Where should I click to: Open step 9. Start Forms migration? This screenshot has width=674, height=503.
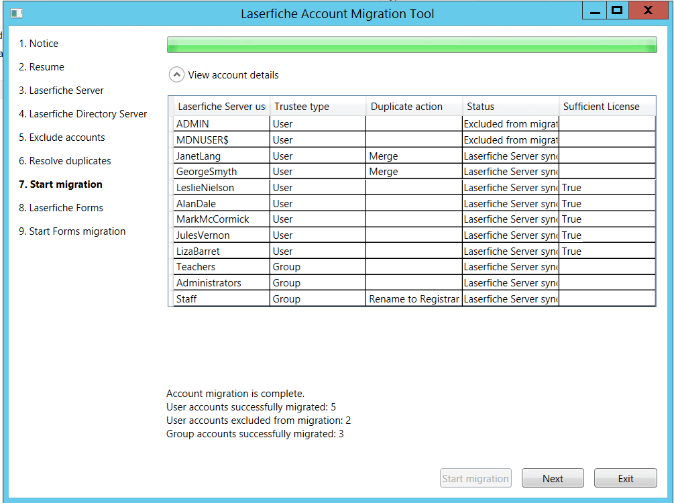pyautogui.click(x=72, y=231)
